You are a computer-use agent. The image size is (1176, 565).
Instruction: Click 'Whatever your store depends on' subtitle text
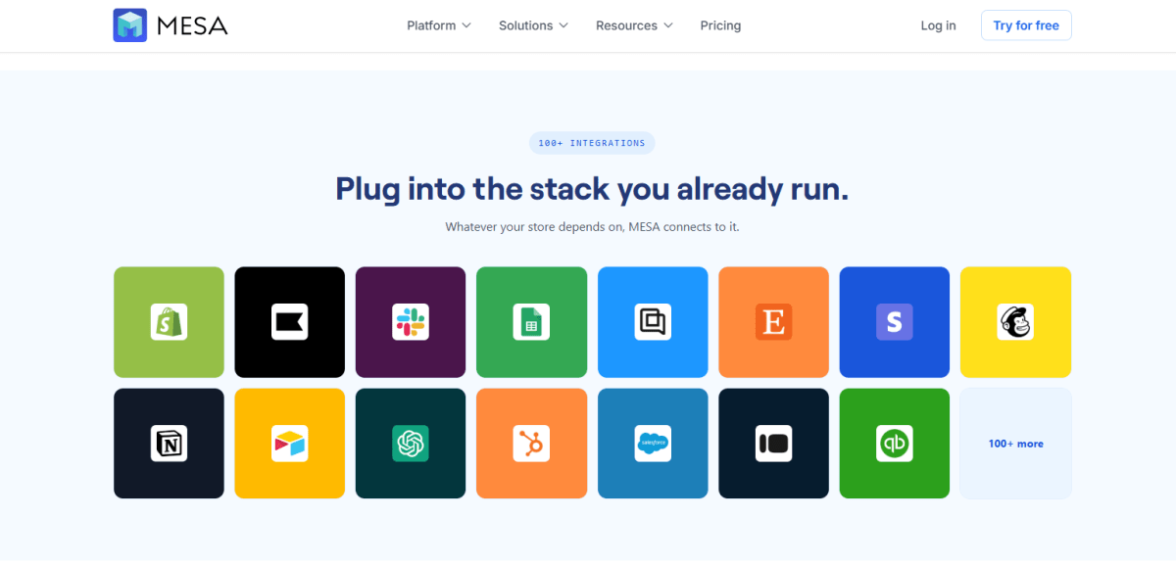click(592, 227)
